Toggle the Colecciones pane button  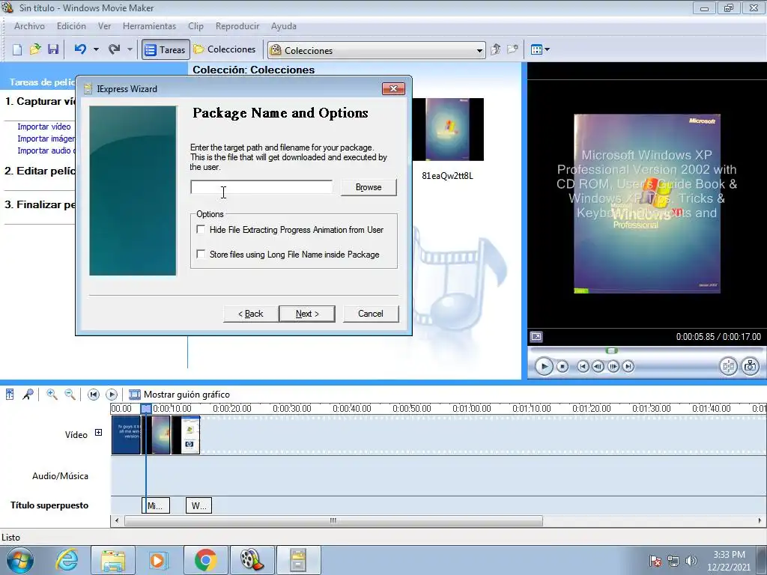pos(225,49)
